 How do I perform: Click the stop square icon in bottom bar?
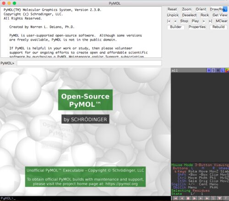(188, 198)
